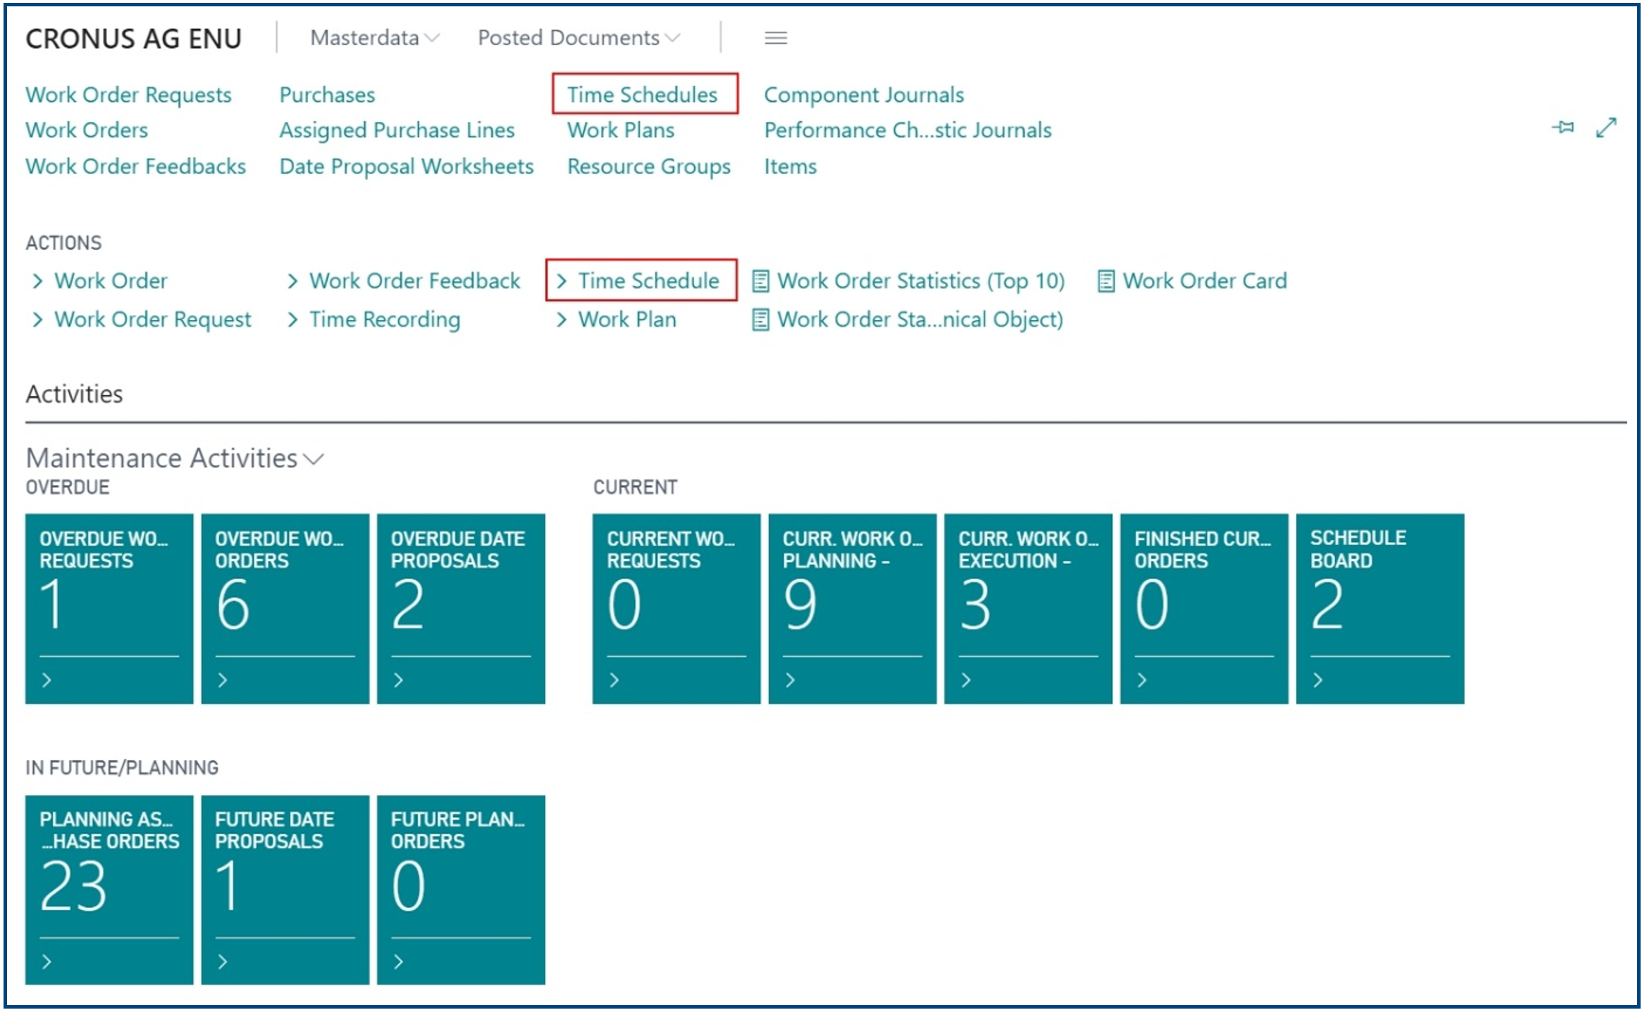Open Work Order Statistics (Top 10) report
This screenshot has height=1010, width=1642.
(x=909, y=281)
